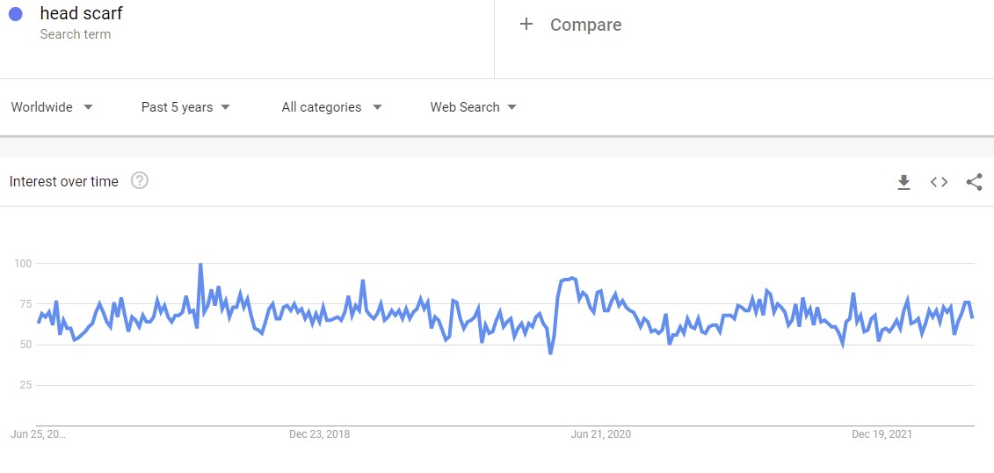Click the chart's highest peak at 100
The image size is (994, 473).
pos(200,265)
